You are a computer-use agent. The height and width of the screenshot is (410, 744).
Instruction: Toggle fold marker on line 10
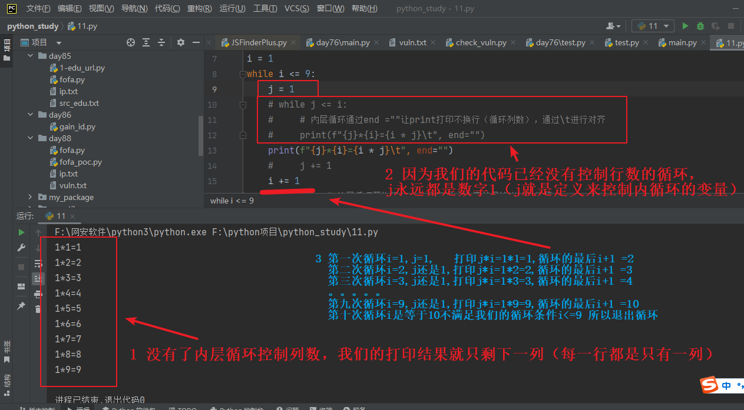(243, 105)
